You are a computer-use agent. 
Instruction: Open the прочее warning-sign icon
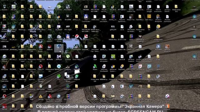pos(41,97)
